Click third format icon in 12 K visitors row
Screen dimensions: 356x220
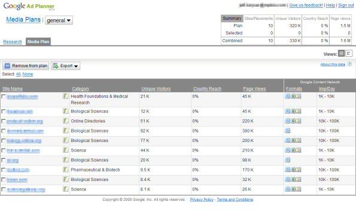(x=299, y=111)
